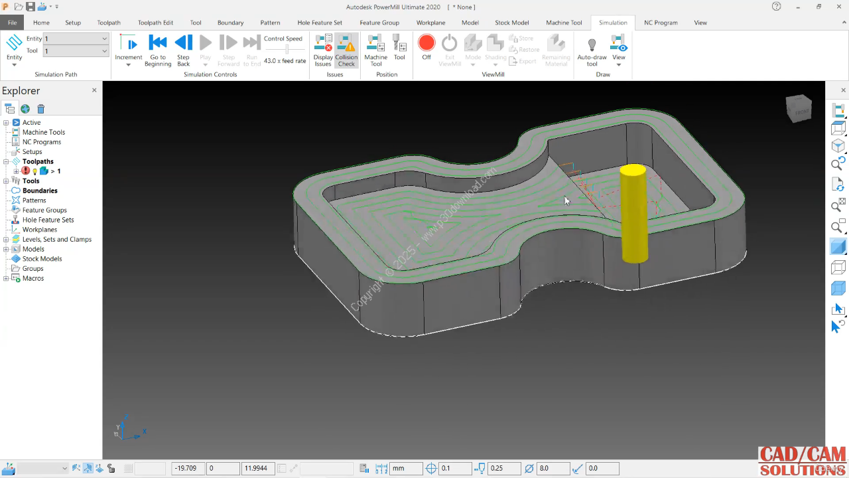The height and width of the screenshot is (478, 849).
Task: Select Machine Tools in Explorer
Action: point(44,132)
